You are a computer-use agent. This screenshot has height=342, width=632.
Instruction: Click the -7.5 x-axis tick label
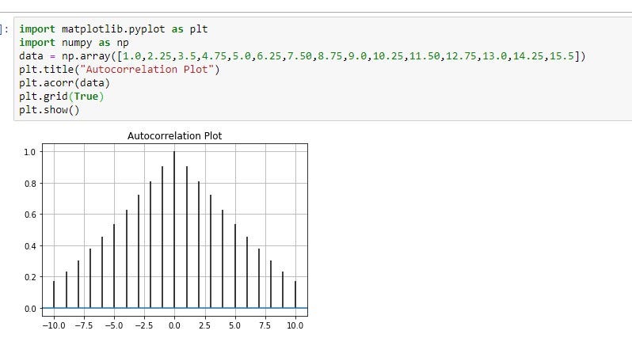point(84,325)
